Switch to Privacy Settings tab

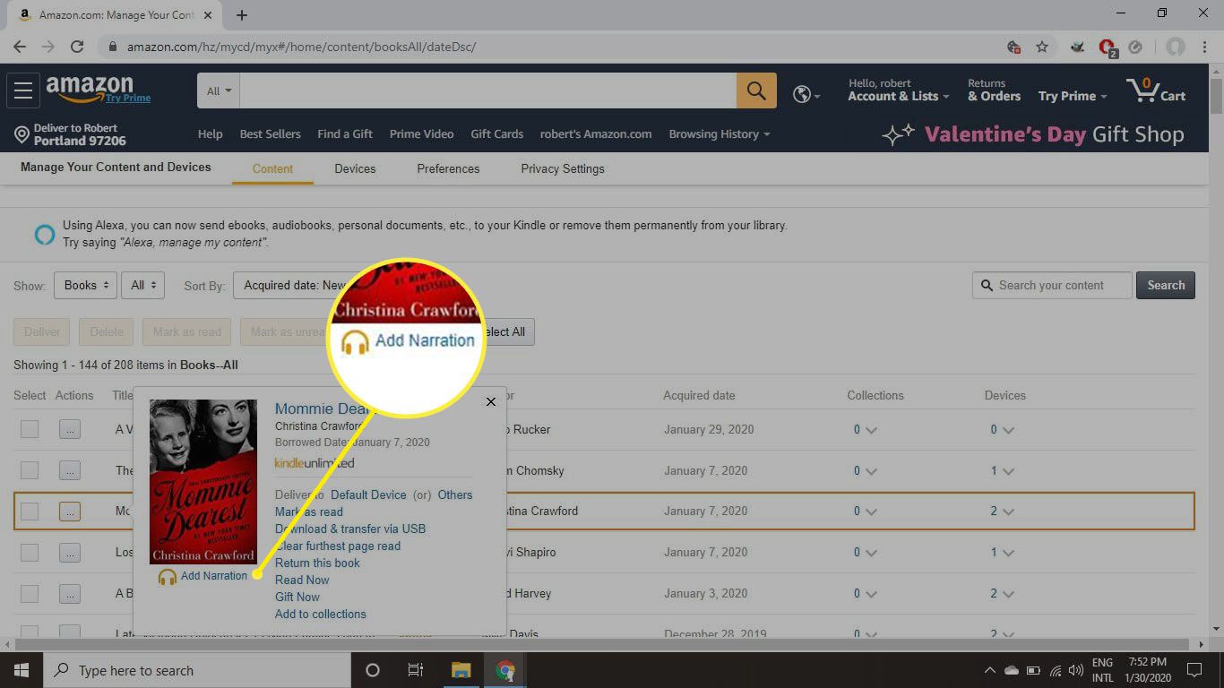tap(563, 168)
